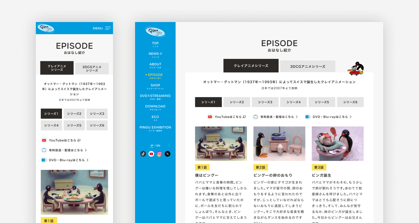The image size is (419, 223).
Task: Click episode title ピングーの卵のおもり
Action: [273, 175]
